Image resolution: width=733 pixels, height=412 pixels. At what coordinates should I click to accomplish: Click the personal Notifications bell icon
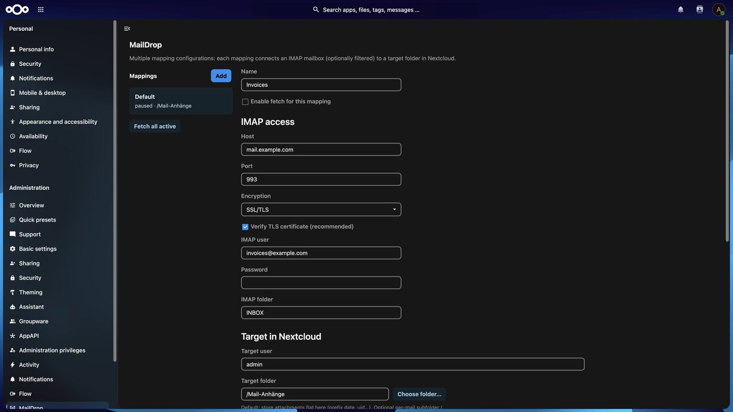(13, 78)
